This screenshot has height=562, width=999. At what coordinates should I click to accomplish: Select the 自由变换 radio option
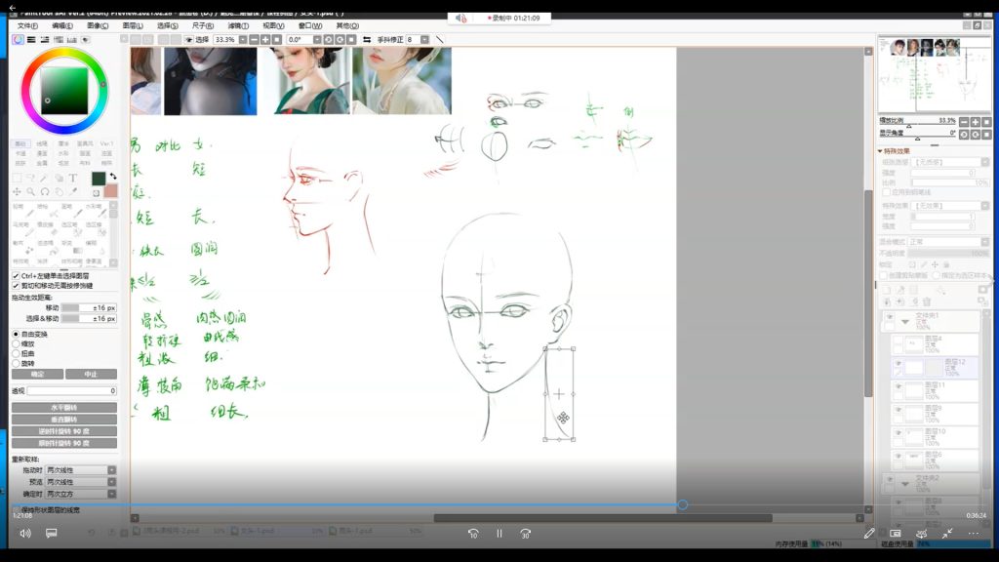[16, 334]
